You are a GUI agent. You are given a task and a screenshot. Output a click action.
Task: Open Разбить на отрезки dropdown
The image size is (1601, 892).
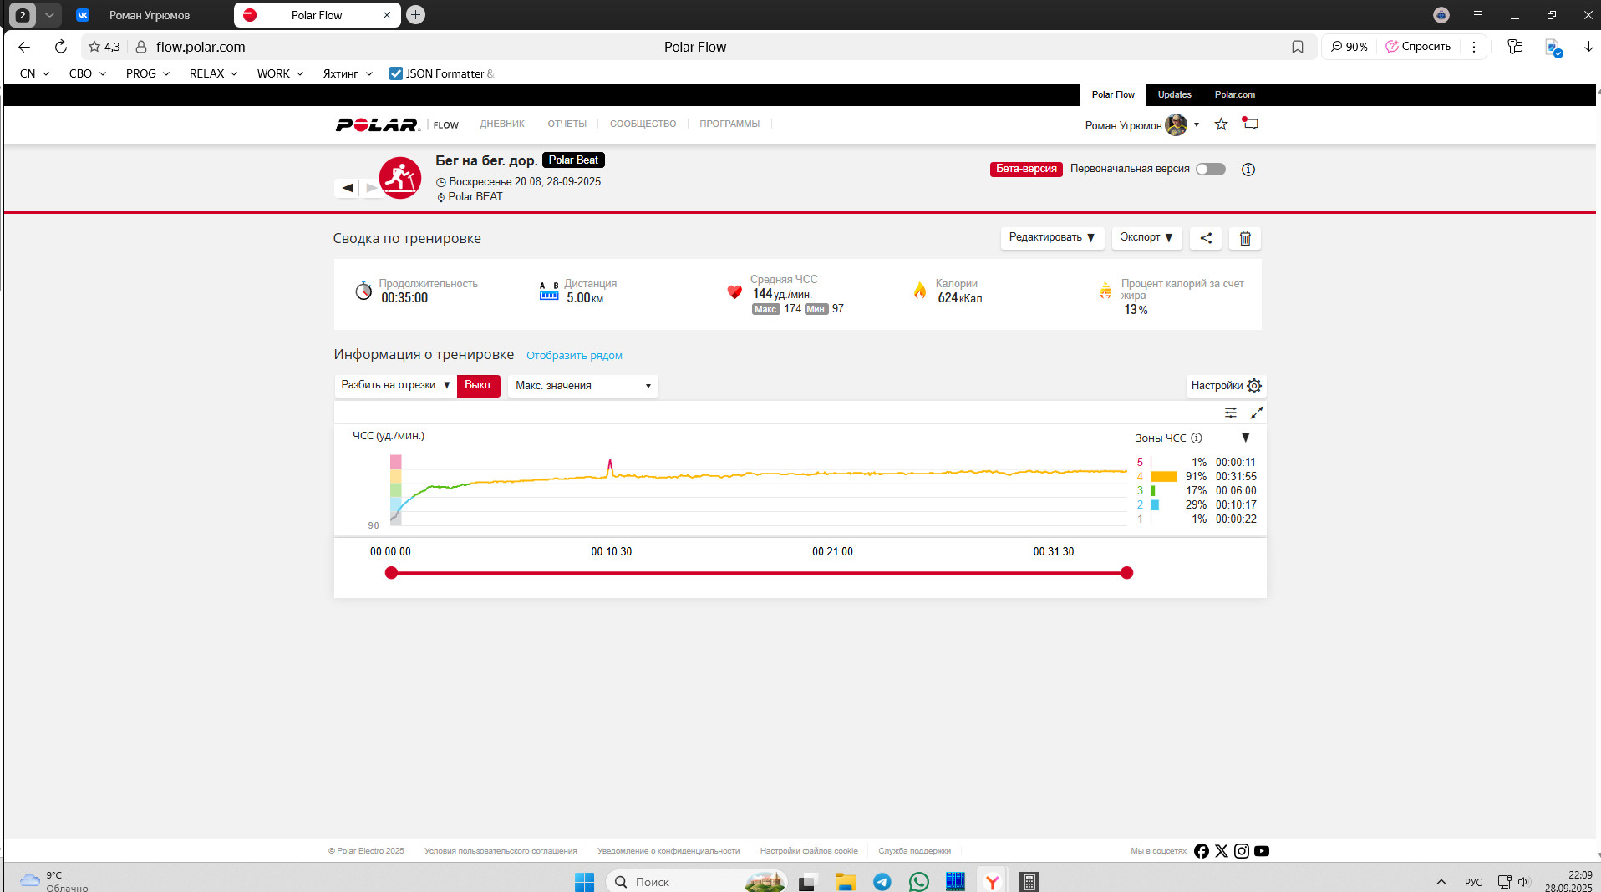click(395, 385)
